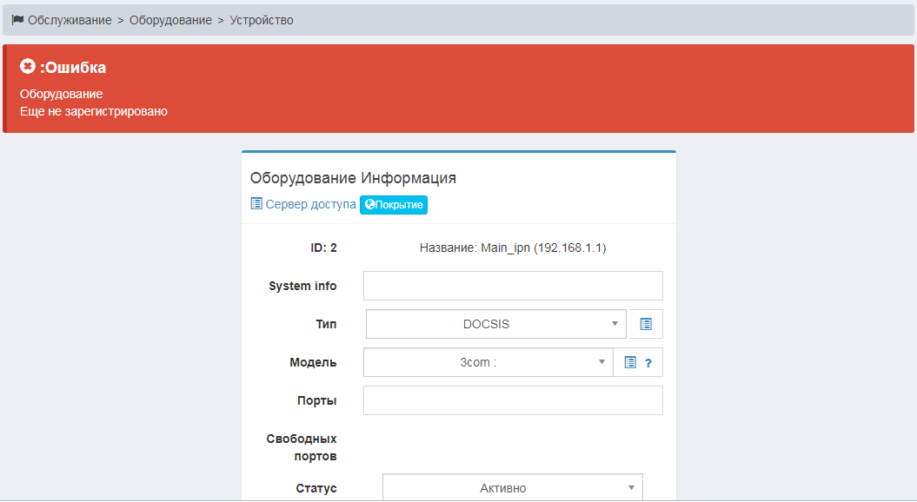
Task: Click the list icon before Сервер доступа
Action: 256,204
